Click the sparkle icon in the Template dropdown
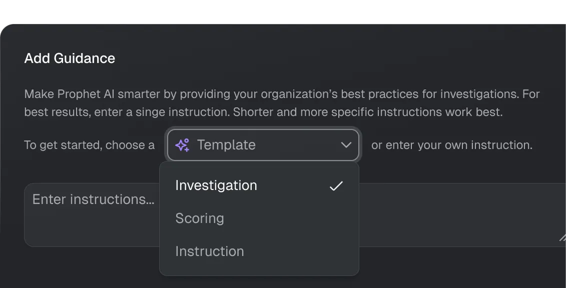Viewport: 566px width, 288px height. click(182, 145)
